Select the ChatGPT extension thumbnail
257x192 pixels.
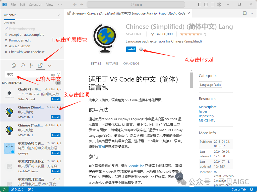pos(9,94)
